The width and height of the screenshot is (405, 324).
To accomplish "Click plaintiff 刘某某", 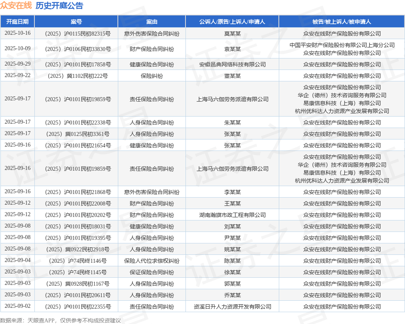I will click(x=233, y=226).
